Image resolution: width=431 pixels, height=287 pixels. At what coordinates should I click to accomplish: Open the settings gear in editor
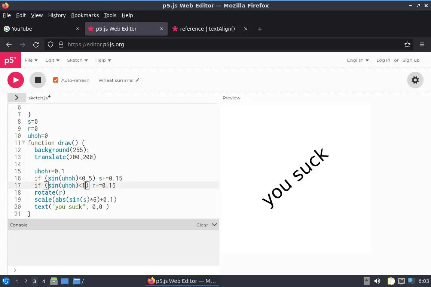[x=415, y=80]
